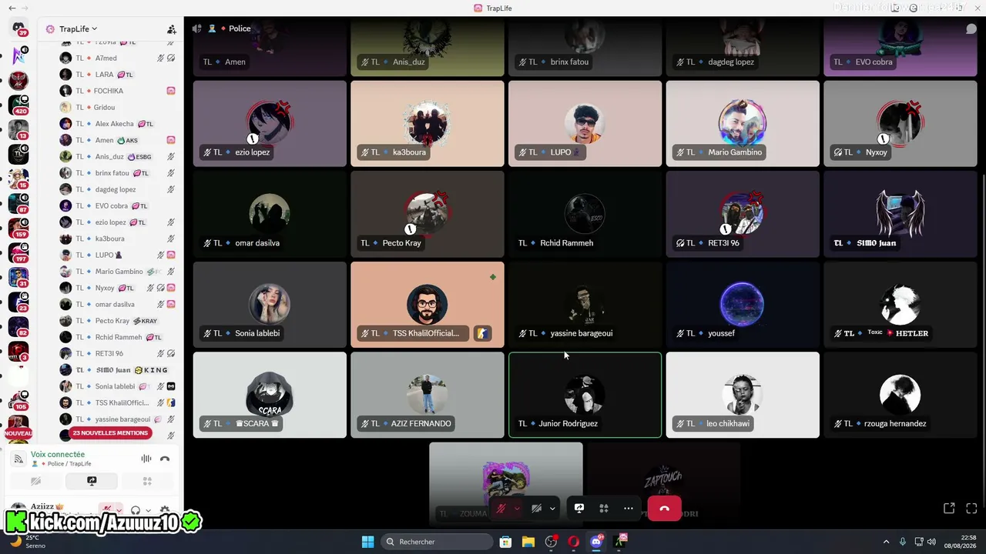
Task: Jump to the 23 nouvelles mentions
Action: click(110, 433)
